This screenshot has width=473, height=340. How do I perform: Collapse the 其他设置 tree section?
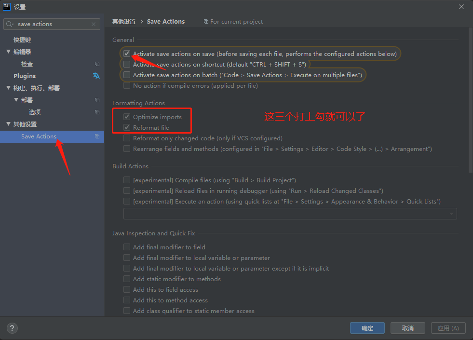tap(8, 124)
